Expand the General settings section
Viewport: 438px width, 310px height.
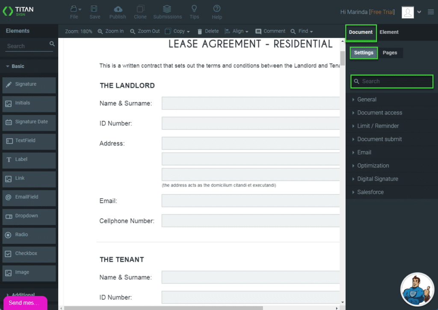point(367,99)
